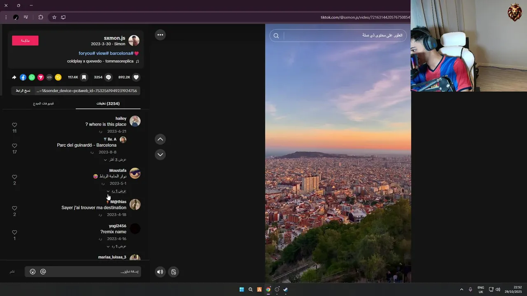
Task: Click M@thias's avatar
Action: click(135, 204)
